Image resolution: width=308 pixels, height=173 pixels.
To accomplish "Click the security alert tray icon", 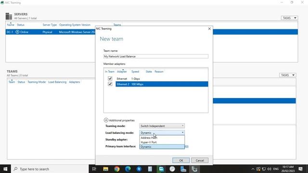I will [258, 169].
